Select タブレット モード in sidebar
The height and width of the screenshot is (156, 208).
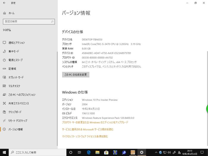coord(16,77)
